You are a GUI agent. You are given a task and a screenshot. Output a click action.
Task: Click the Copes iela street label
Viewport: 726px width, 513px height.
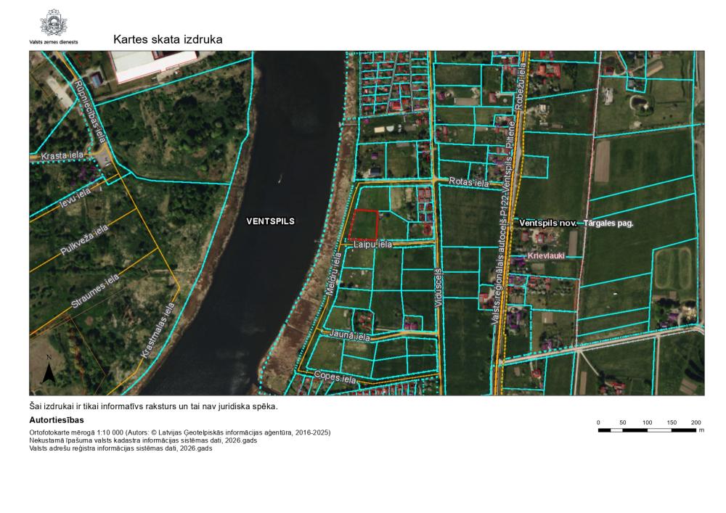335,379
